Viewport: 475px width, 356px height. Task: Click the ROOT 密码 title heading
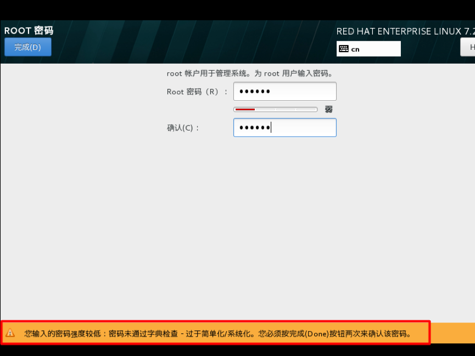29,31
